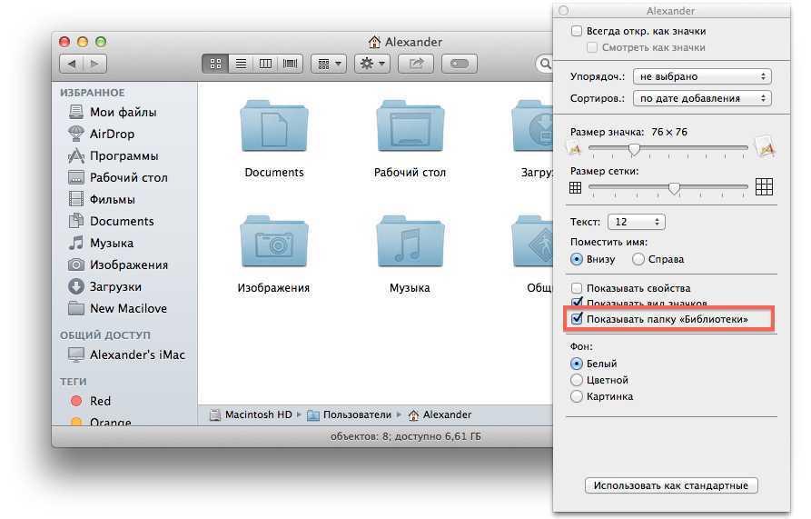Open the gear action menu
Screen dimensions: 811x519
click(372, 64)
